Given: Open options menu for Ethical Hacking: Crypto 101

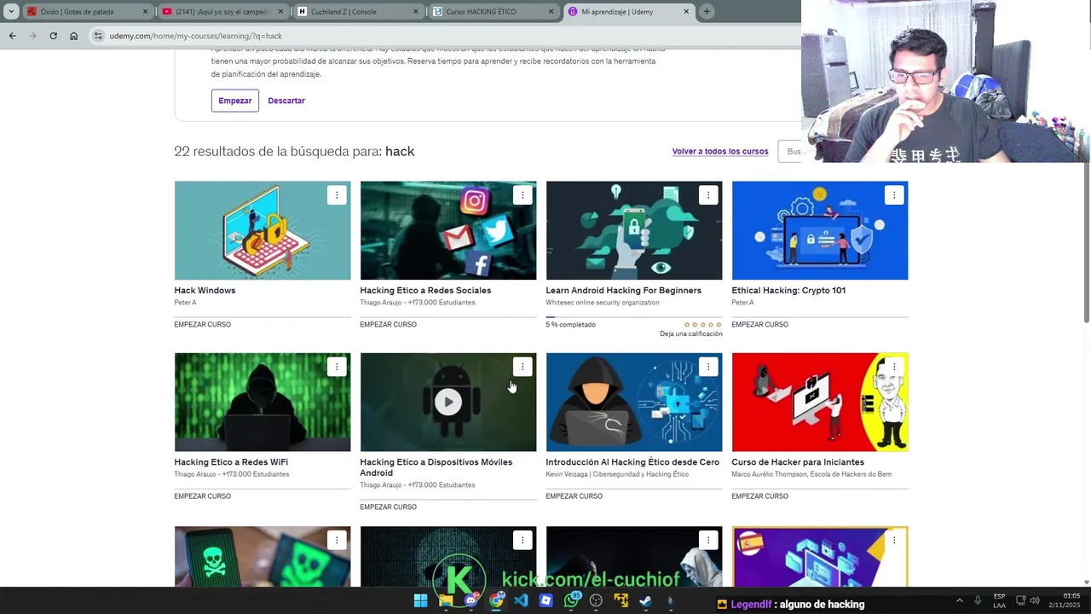Looking at the screenshot, I should [x=894, y=195].
